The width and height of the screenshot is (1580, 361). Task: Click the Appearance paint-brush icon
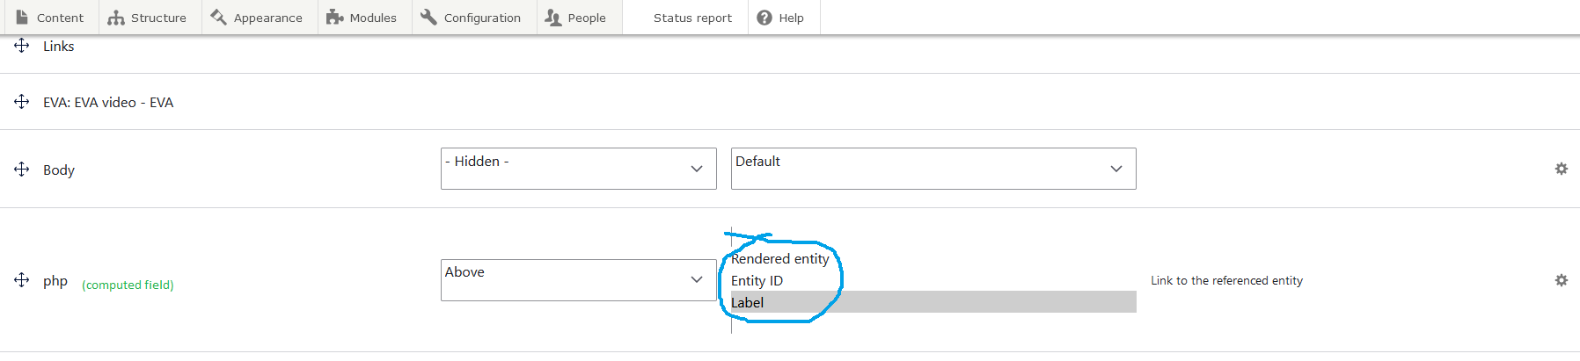(x=218, y=17)
